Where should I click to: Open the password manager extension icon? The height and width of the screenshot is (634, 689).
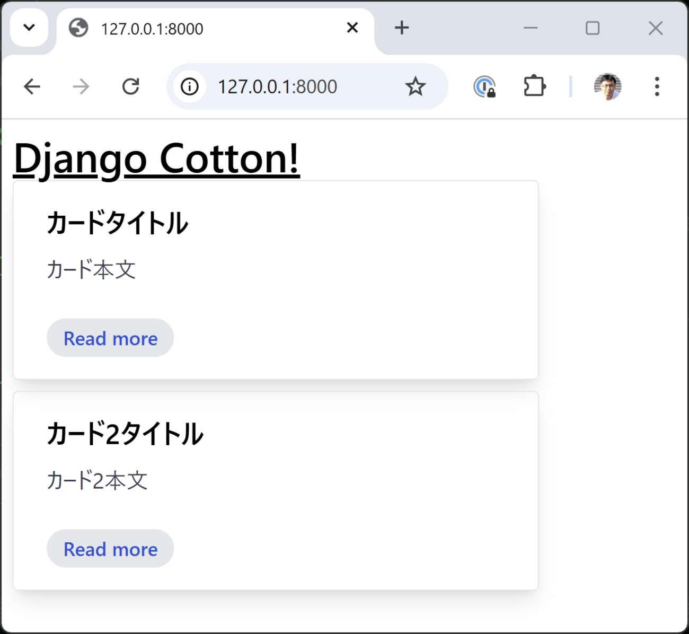click(x=484, y=86)
